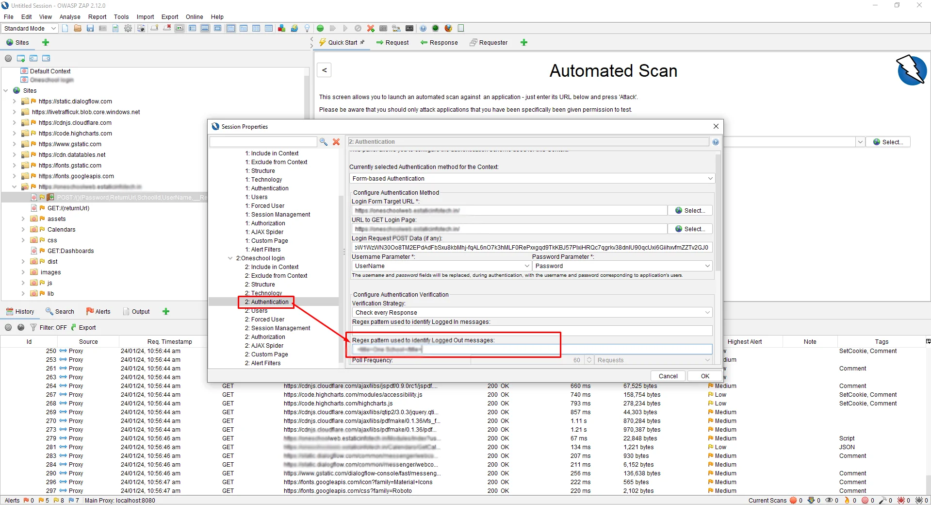Click OK to save Session Properties
931x505 pixels.
[x=704, y=375]
